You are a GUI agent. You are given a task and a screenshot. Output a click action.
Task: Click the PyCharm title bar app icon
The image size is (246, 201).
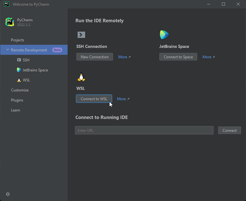[x=7, y=4]
